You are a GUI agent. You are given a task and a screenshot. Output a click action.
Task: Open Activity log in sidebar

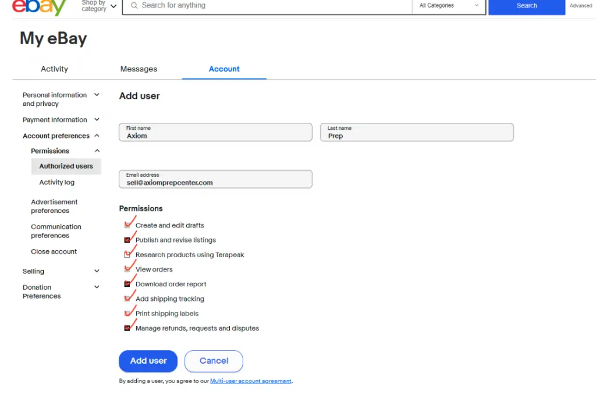pyautogui.click(x=56, y=182)
